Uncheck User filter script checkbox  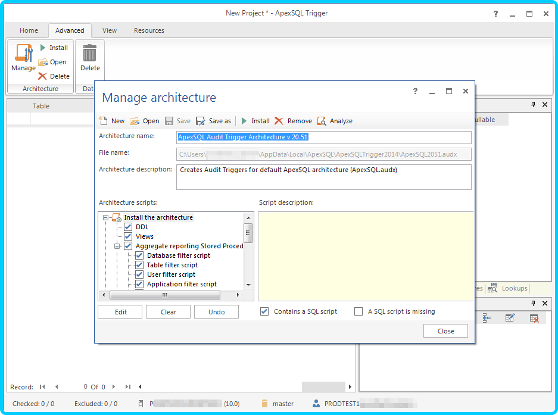pos(139,274)
